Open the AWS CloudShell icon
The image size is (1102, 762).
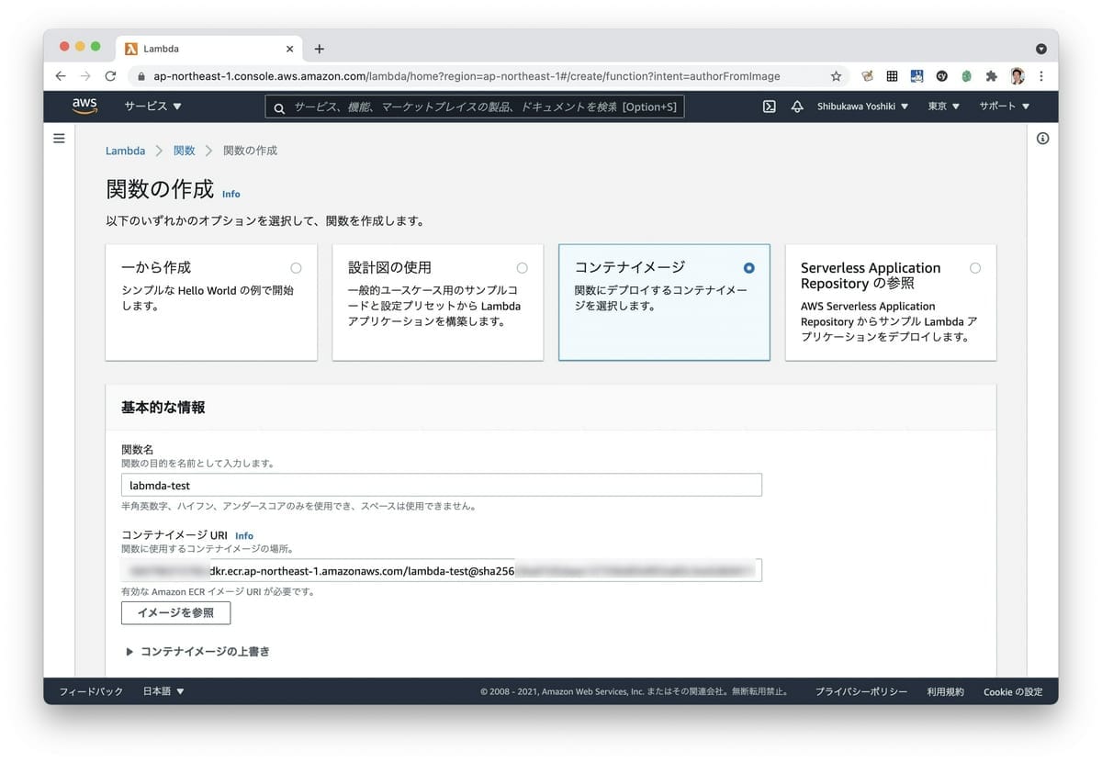(x=769, y=106)
